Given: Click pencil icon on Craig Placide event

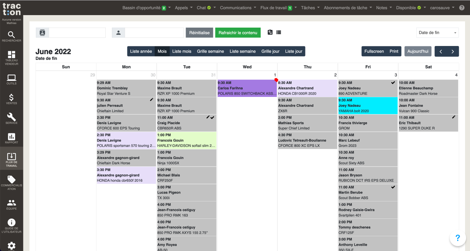Looking at the screenshot, I should (208, 117).
